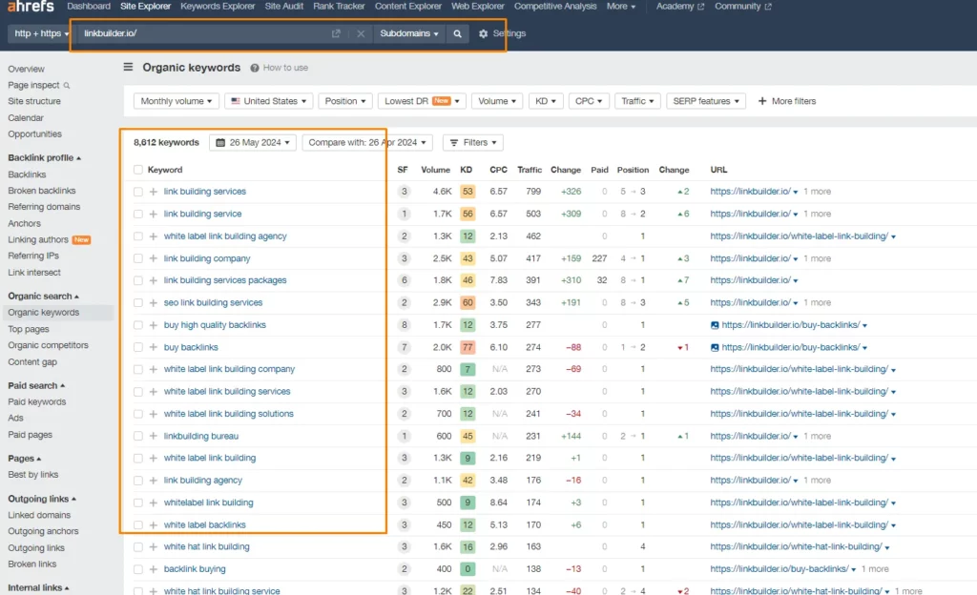This screenshot has width=977, height=595.
Task: Open the Dashboard tab
Action: (x=89, y=7)
